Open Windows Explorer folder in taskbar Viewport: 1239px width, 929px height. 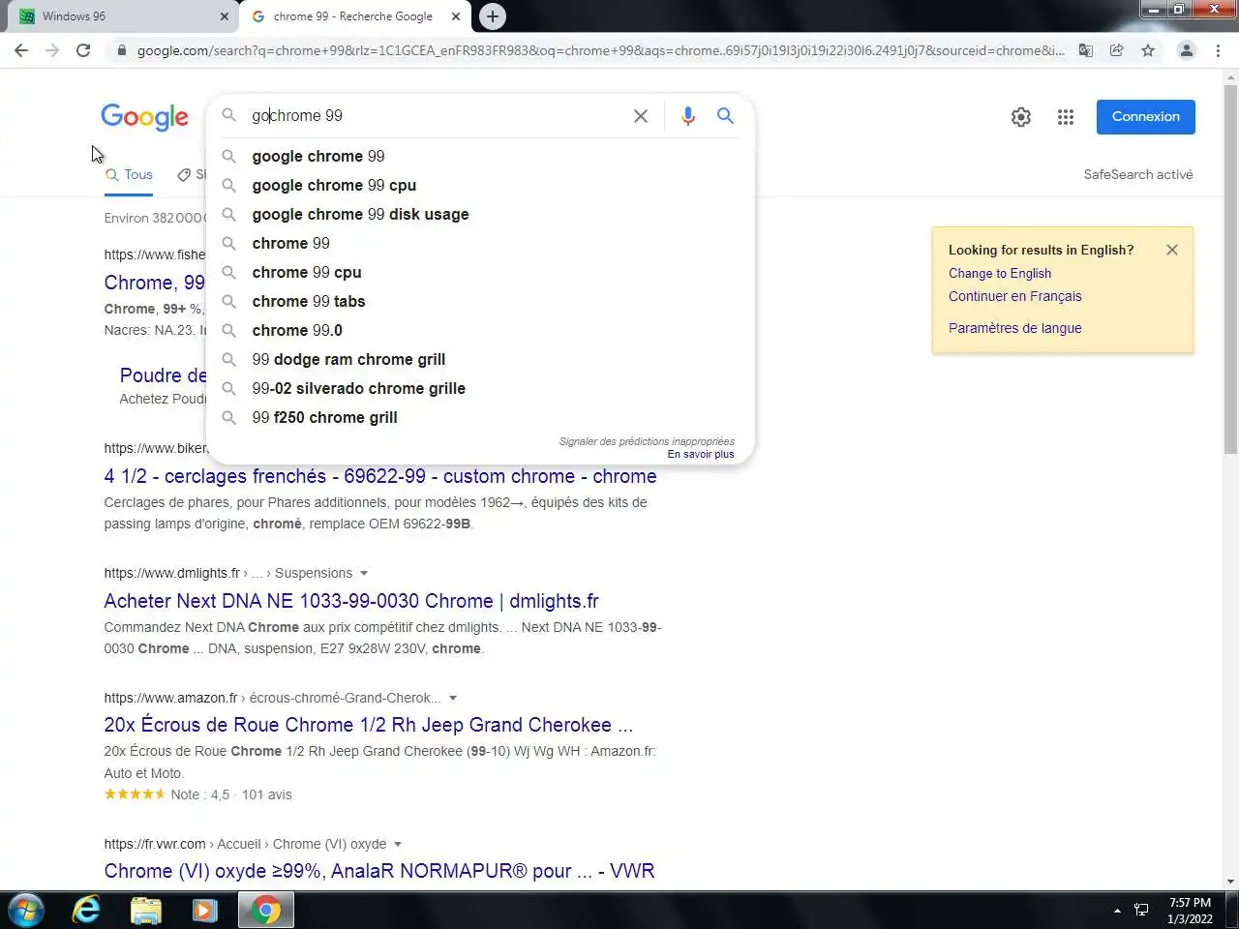tap(146, 910)
